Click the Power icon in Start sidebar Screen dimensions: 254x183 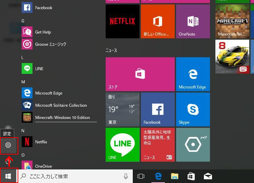pos(8,162)
